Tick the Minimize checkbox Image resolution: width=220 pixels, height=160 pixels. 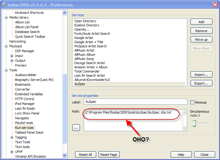click(192, 102)
